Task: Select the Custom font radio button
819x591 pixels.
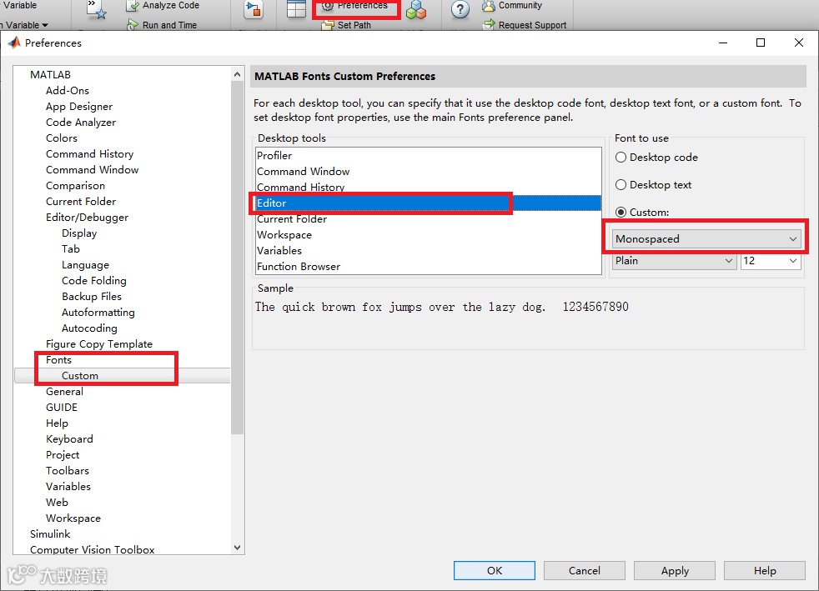Action: click(x=621, y=212)
